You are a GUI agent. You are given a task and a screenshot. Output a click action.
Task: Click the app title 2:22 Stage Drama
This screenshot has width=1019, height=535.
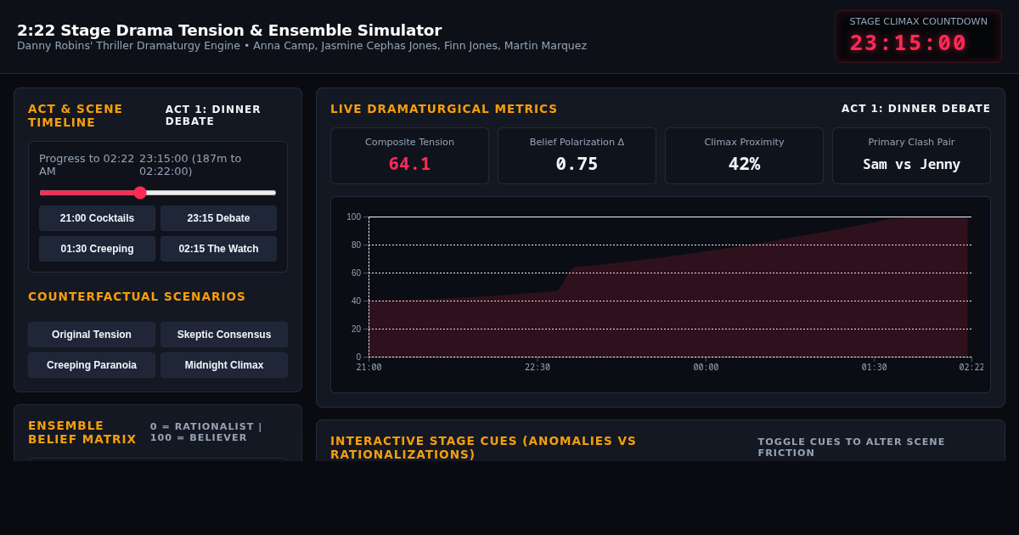tap(229, 31)
